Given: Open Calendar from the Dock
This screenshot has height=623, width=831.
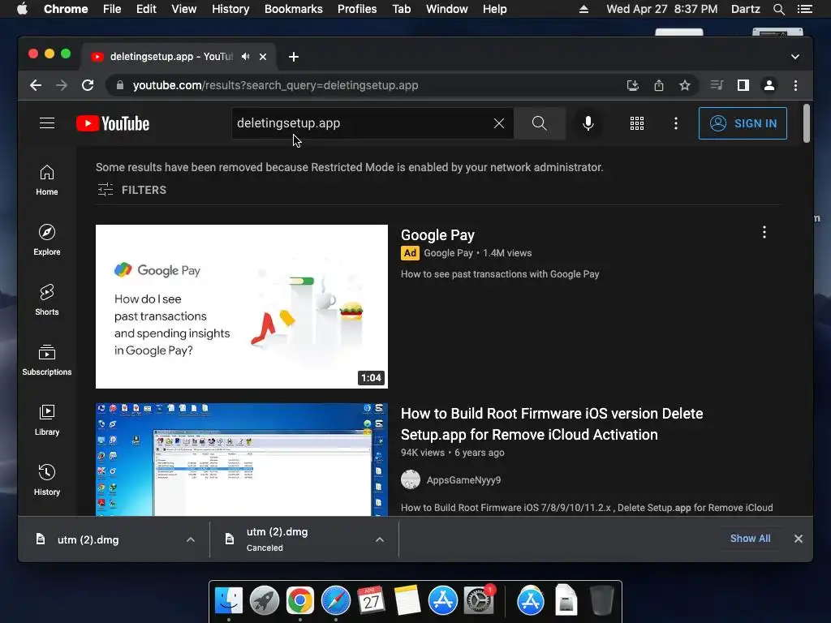Looking at the screenshot, I should point(371,601).
